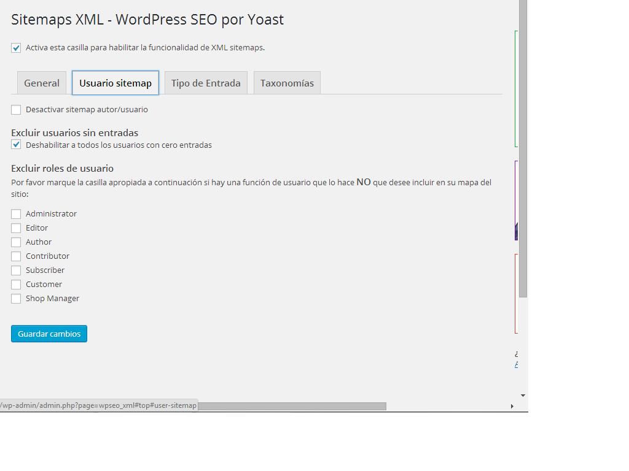629x471 pixels.
Task: Click the Guardar cambios button
Action: pos(49,334)
